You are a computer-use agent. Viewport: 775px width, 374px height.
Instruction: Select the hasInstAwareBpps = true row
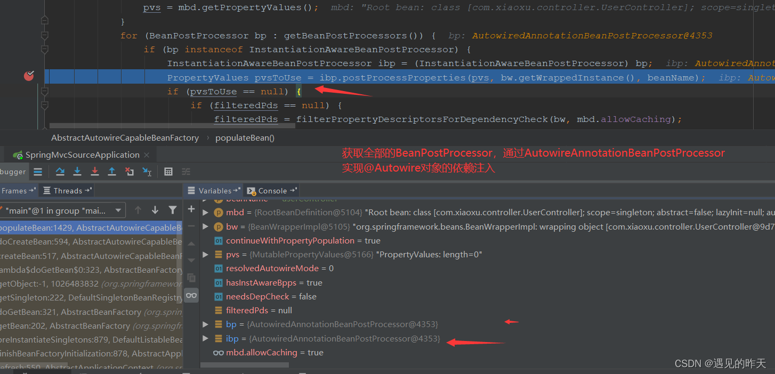click(x=487, y=282)
